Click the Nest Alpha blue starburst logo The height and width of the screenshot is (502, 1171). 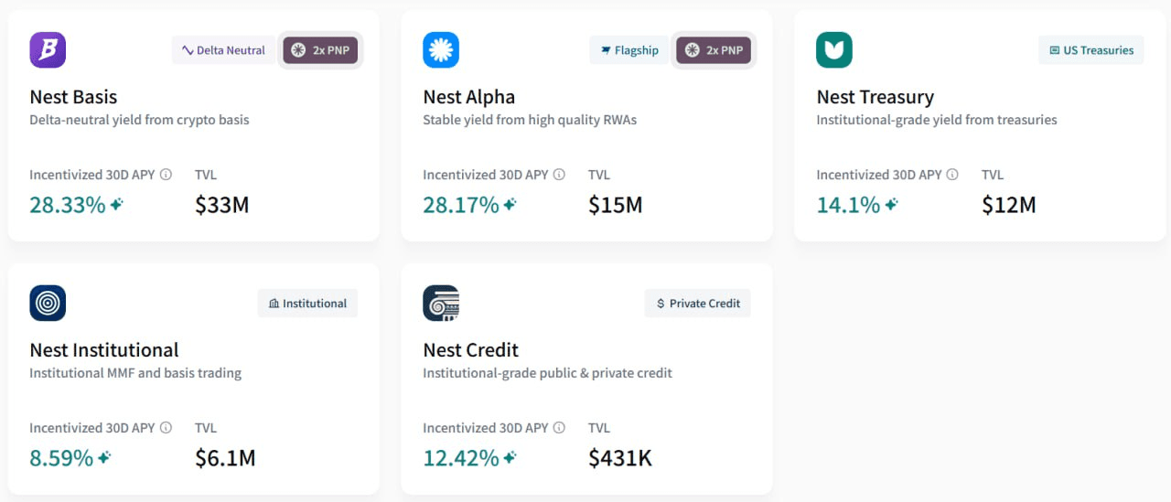[x=441, y=50]
